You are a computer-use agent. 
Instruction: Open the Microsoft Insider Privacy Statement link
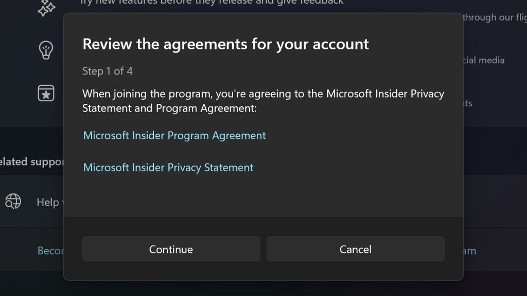pyautogui.click(x=168, y=168)
